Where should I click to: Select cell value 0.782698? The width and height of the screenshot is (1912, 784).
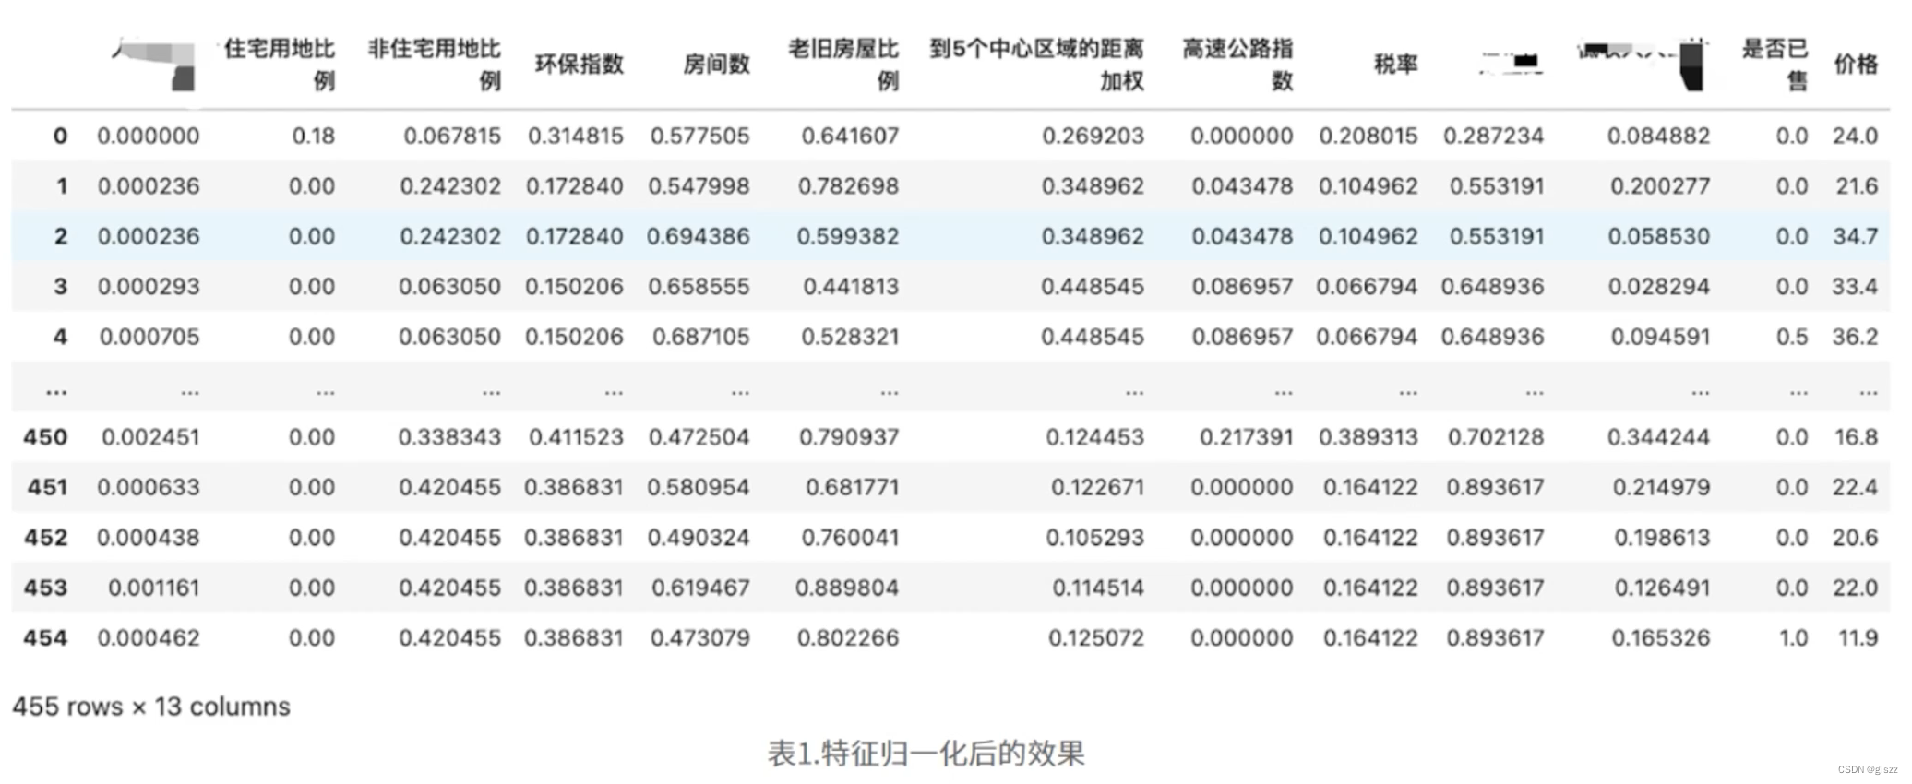[x=849, y=186]
